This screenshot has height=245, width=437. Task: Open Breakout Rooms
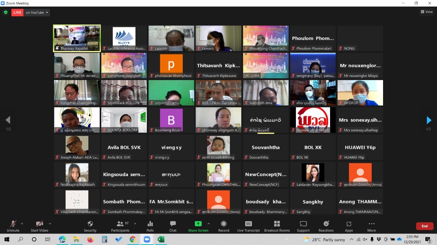point(277,226)
